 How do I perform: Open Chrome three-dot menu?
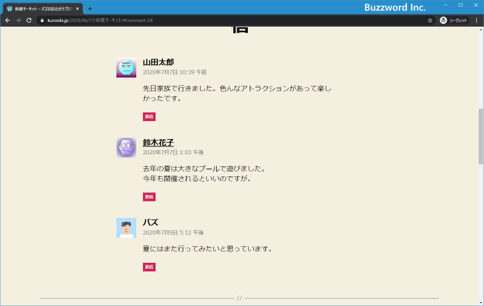click(476, 21)
